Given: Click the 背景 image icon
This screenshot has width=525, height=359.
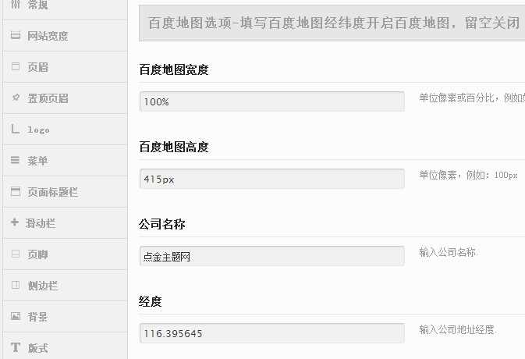Looking at the screenshot, I should click(16, 316).
